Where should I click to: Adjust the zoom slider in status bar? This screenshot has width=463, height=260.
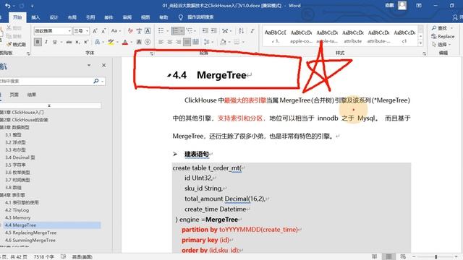(436, 257)
